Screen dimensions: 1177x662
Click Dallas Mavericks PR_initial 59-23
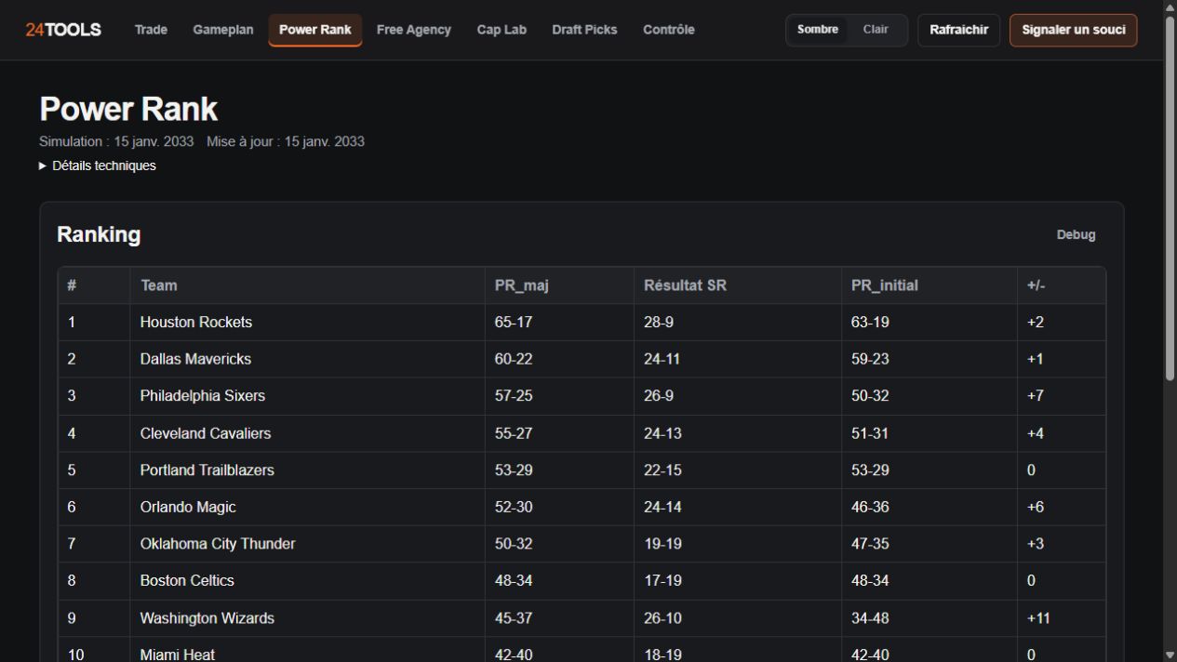[870, 359]
